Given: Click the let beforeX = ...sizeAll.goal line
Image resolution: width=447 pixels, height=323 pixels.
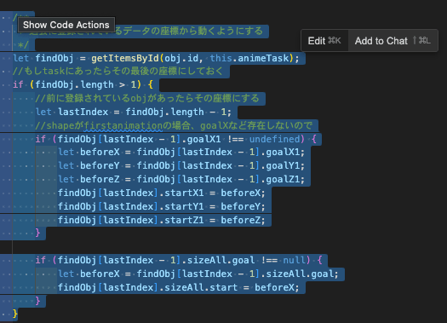Looking at the screenshot, I should point(198,274).
